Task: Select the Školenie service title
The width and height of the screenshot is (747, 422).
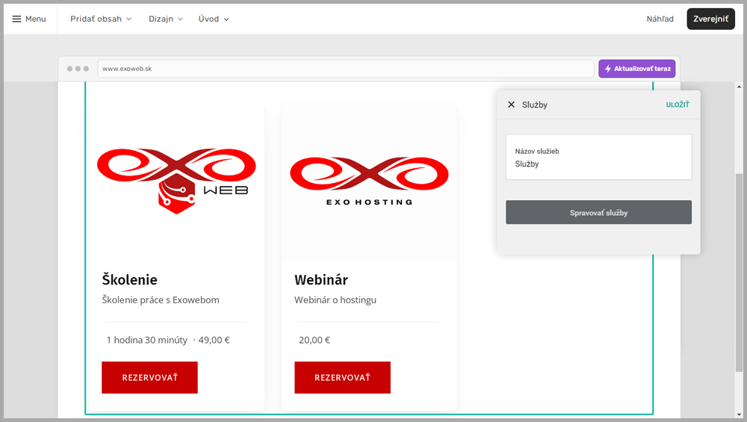Action: [129, 280]
